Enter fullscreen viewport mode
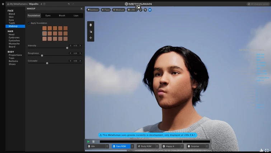Screen dimensions: 271x153 (267, 150)
